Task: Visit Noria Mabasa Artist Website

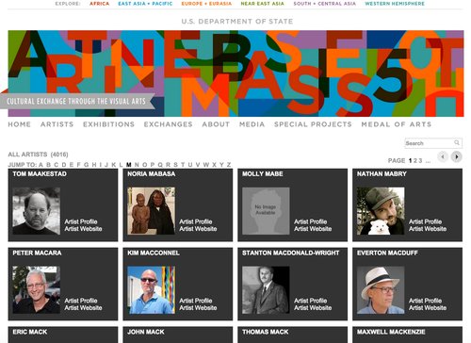Action: [x=198, y=229]
